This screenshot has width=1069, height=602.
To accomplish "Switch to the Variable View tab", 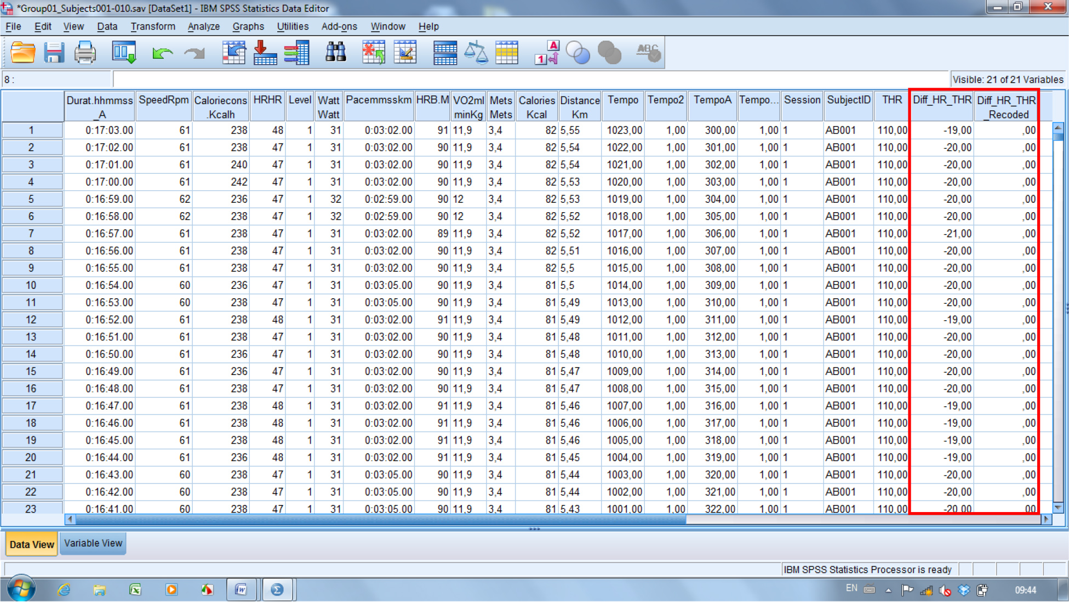I will point(93,543).
